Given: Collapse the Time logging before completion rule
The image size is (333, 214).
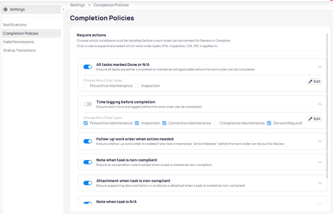Looking at the screenshot, I should point(320,104).
